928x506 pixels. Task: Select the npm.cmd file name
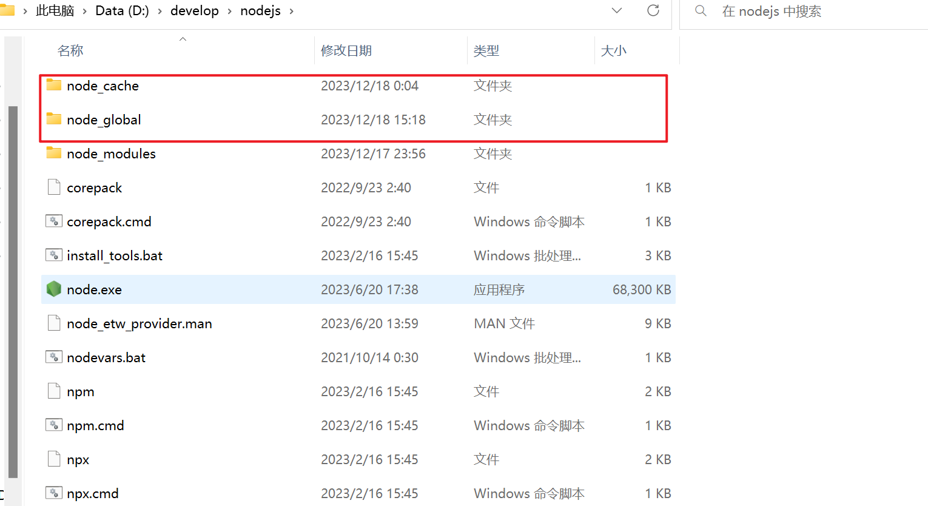tap(96, 425)
